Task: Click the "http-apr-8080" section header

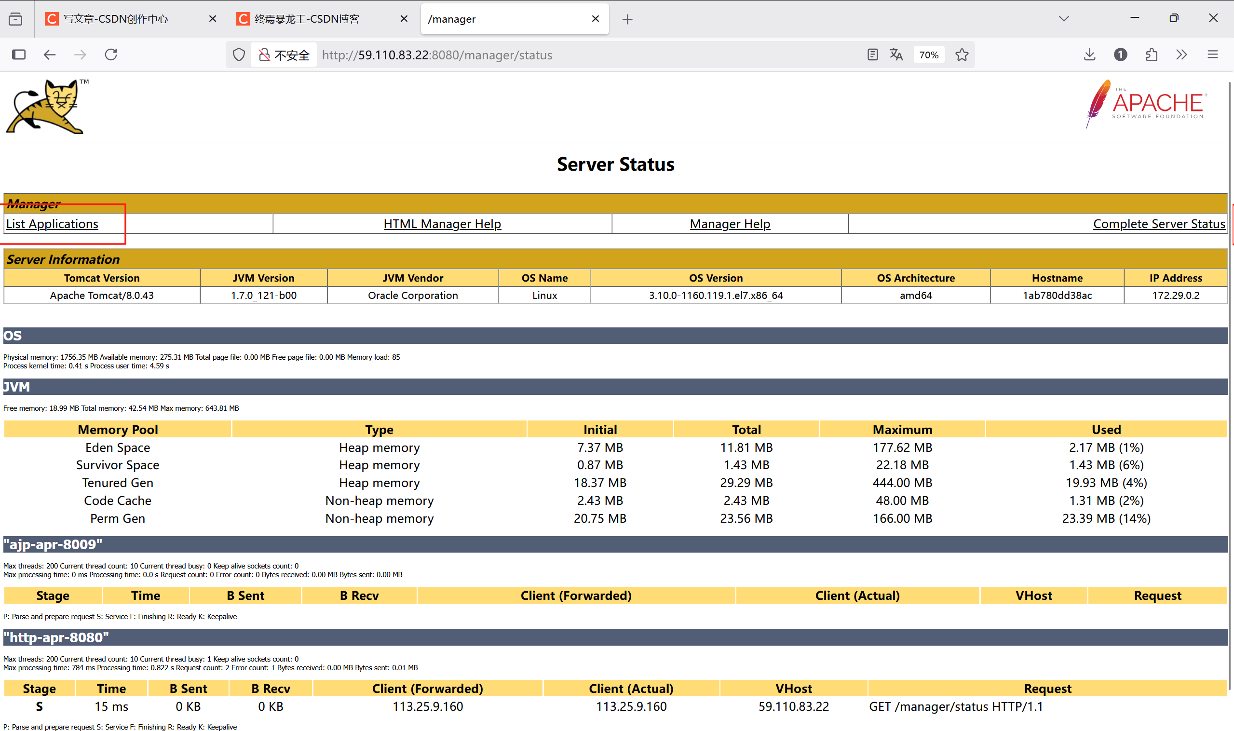Action: pyautogui.click(x=615, y=637)
